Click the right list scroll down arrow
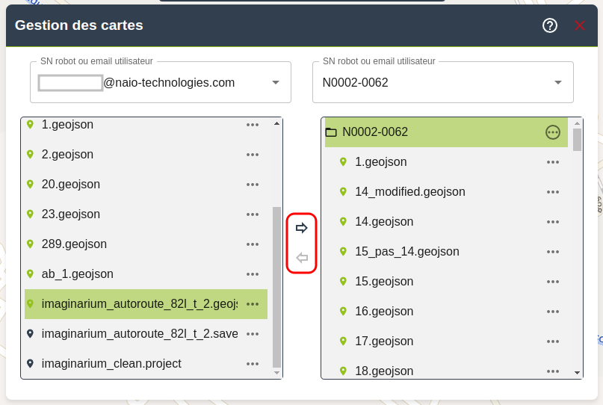The width and height of the screenshot is (603, 405). click(577, 372)
